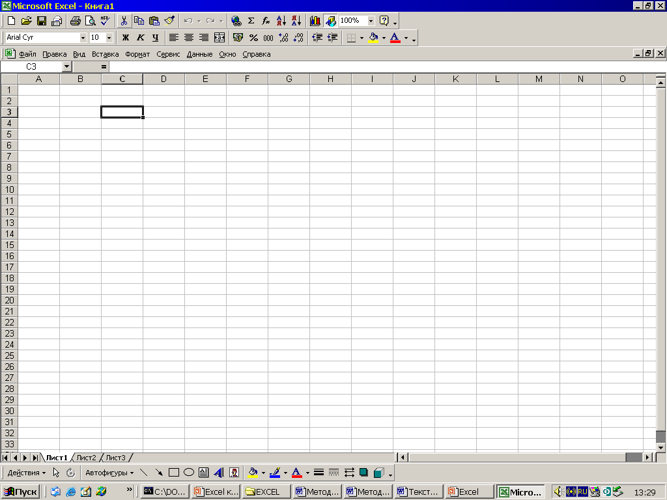This screenshot has width=667, height=500.
Task: Click the vertical scrollbar down arrow
Action: pos(660,448)
